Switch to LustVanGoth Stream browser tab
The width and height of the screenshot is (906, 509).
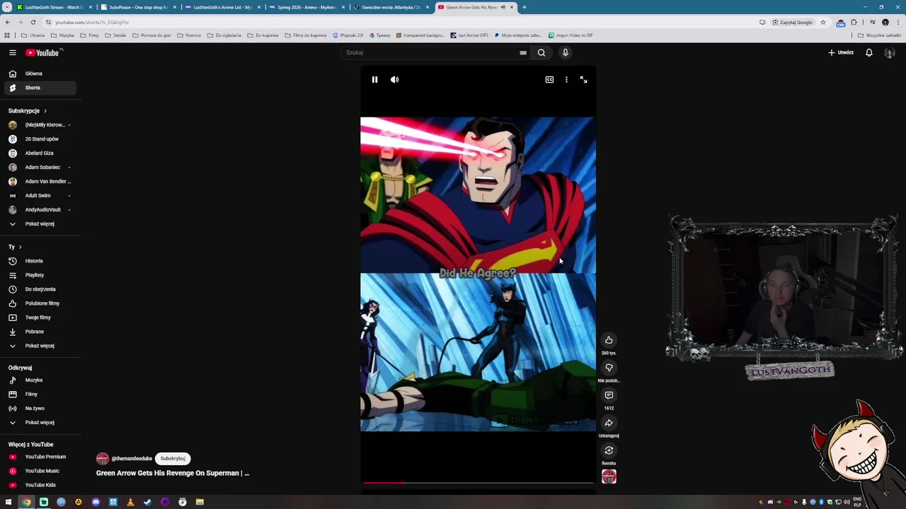53,7
